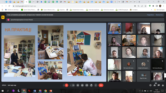Open PowerPoint from the Windows taskbar
Viewport: 166px width, 93px height.
(51, 91)
